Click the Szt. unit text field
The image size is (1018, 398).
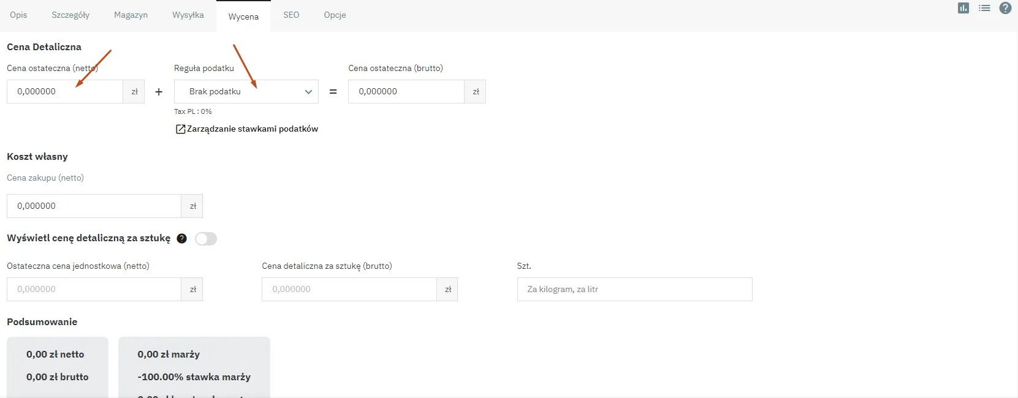[634, 290]
